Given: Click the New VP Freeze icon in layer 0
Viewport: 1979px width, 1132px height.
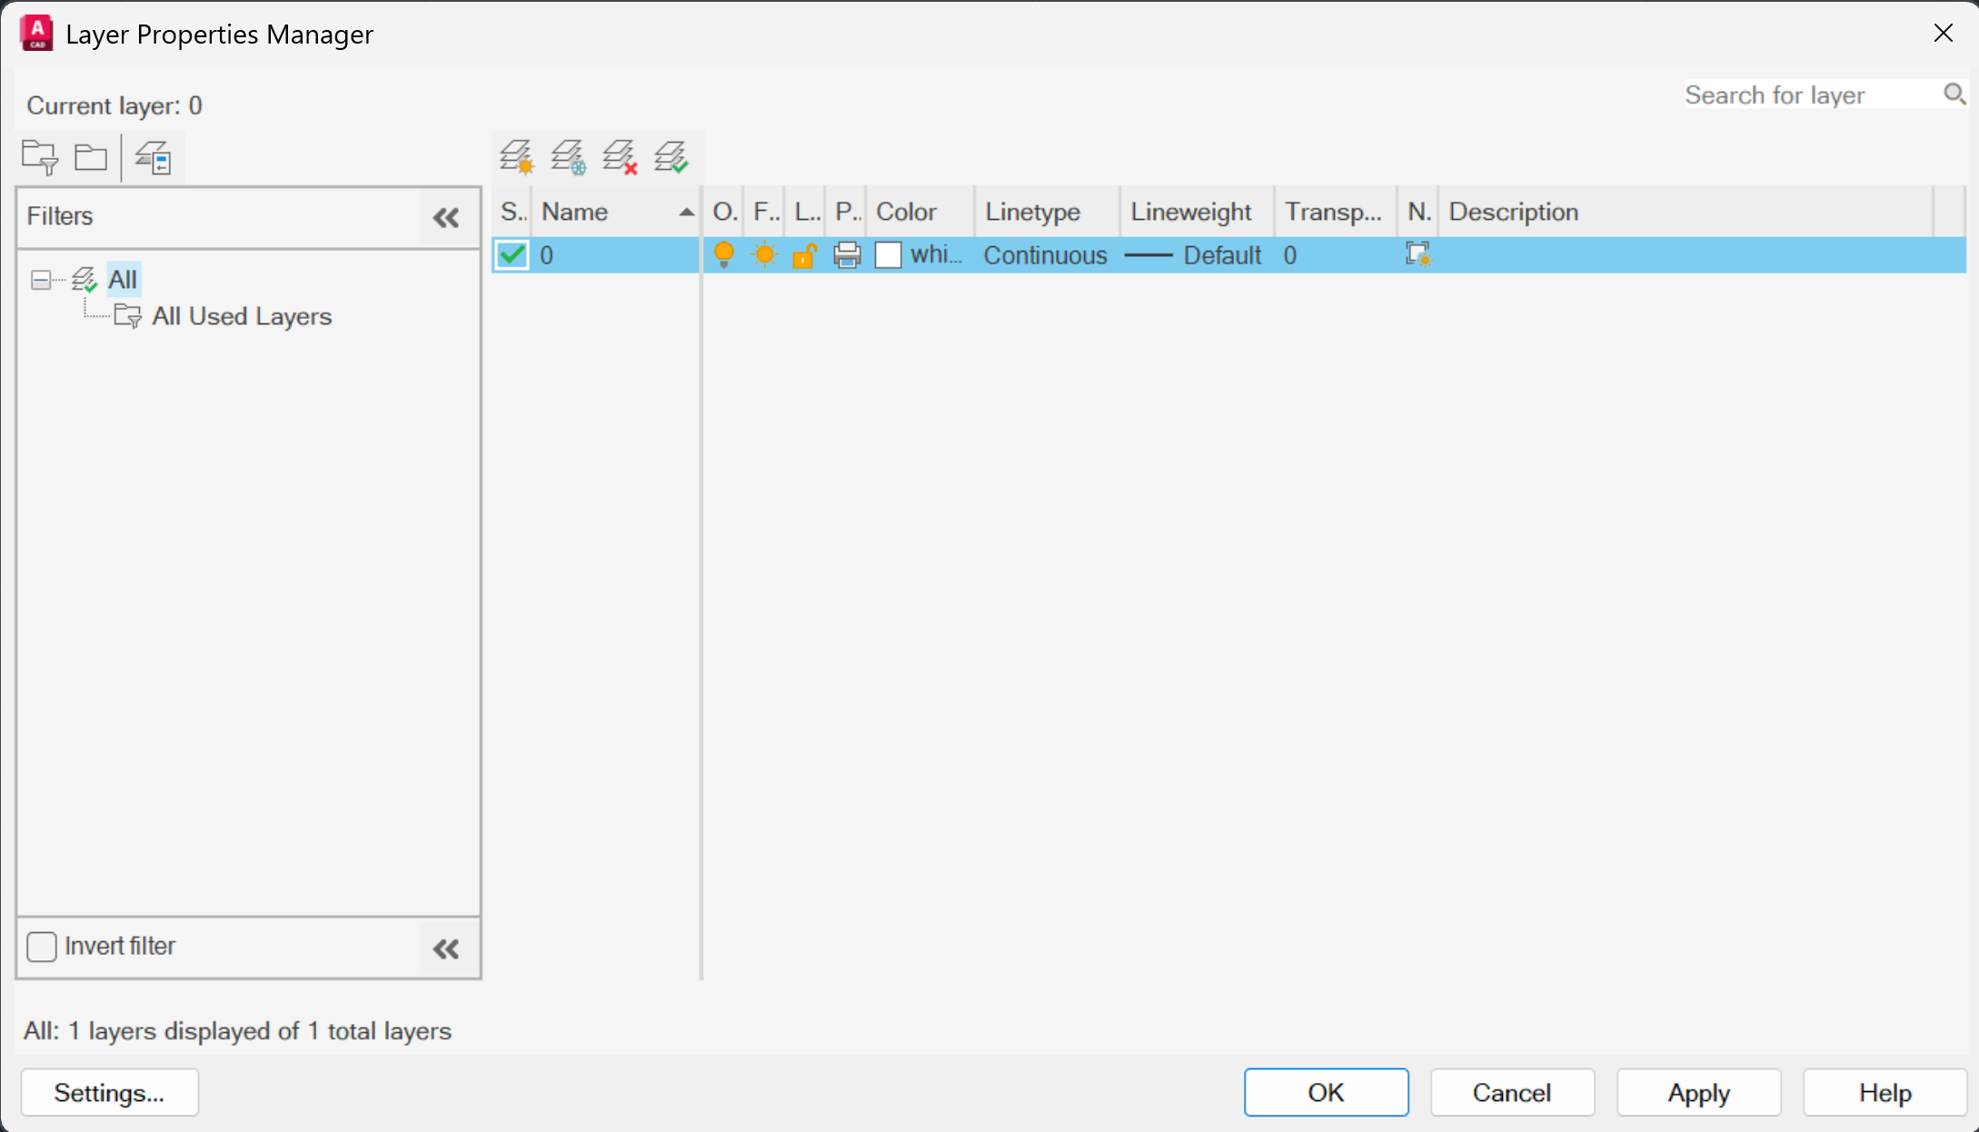Looking at the screenshot, I should pyautogui.click(x=1418, y=254).
